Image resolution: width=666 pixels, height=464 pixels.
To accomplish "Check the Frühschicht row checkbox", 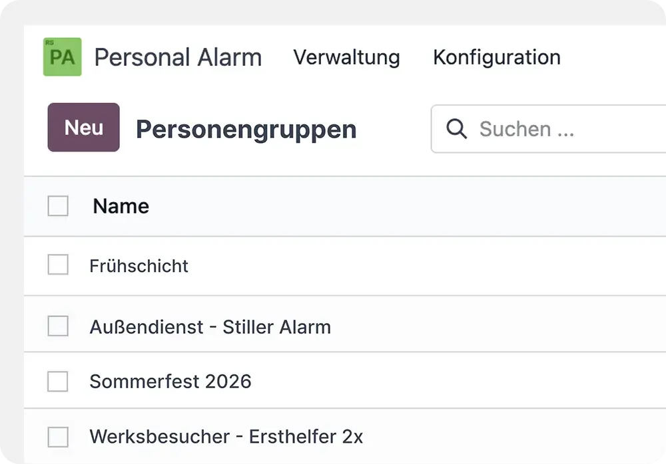I will coord(58,265).
